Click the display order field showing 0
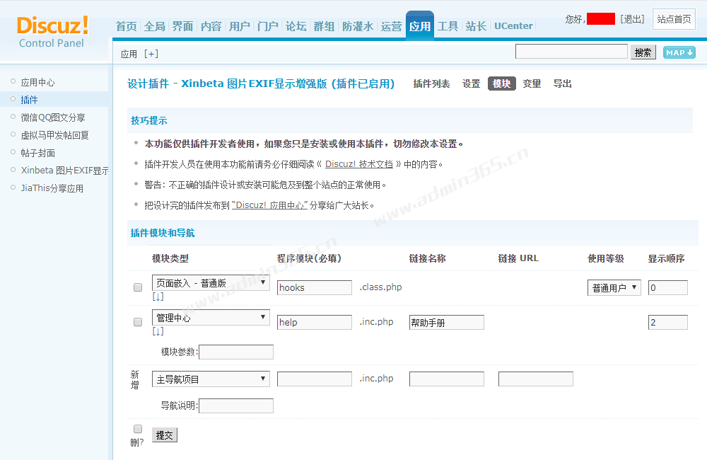 pos(668,287)
